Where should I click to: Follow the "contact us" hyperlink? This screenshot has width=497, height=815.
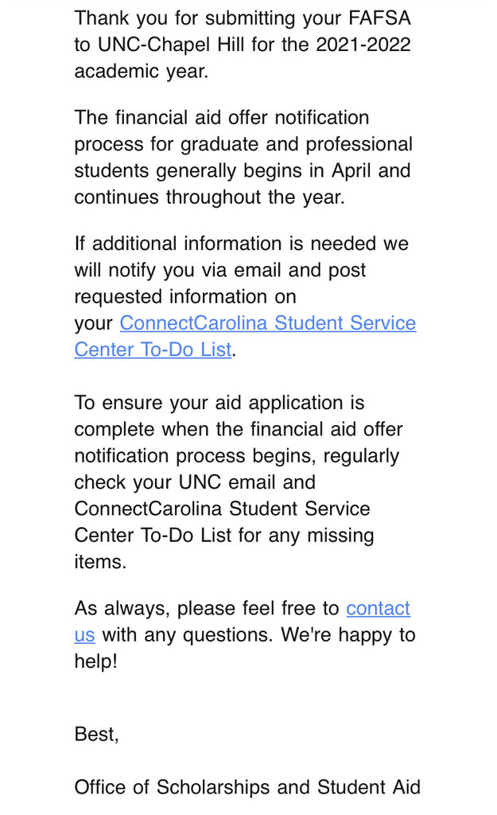378,609
